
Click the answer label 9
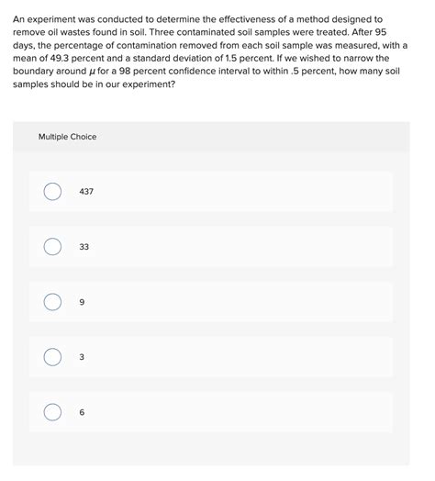click(x=82, y=302)
